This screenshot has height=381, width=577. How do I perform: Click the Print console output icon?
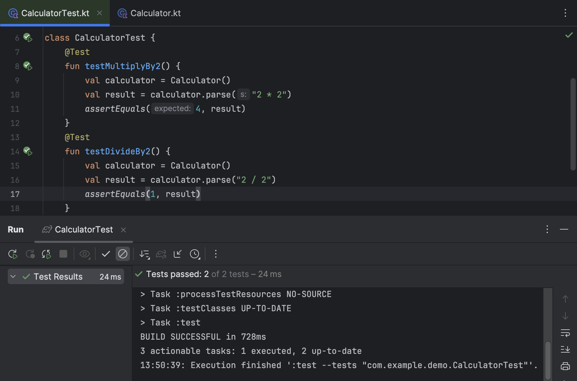click(565, 366)
